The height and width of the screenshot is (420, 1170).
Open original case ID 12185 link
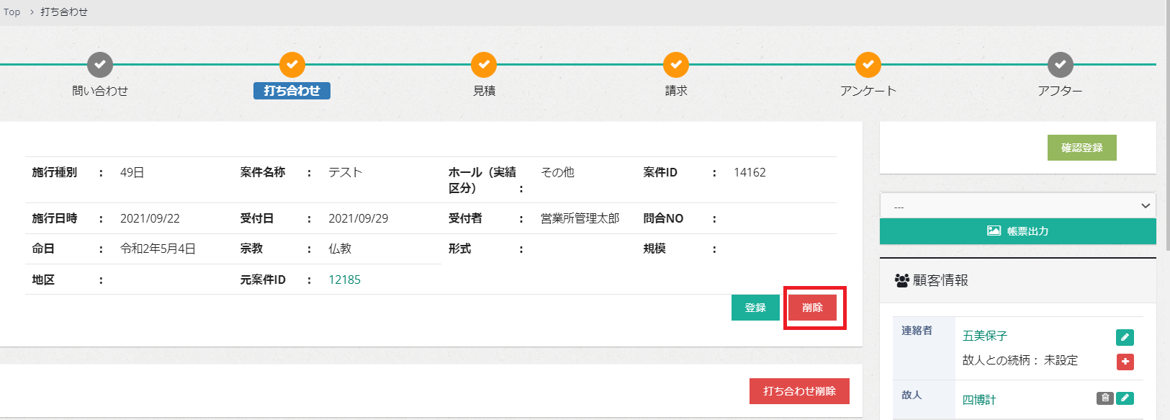pos(344,280)
